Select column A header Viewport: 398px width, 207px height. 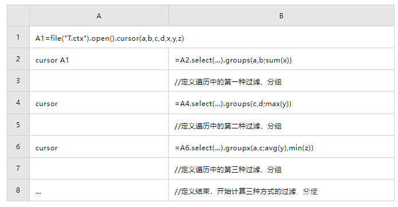[x=99, y=15]
